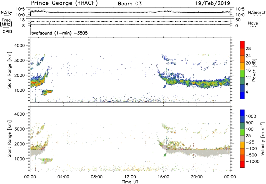Click the '16:00' time axis label
Image resolution: width=266 pixels, height=184 pixels.
(x=163, y=177)
